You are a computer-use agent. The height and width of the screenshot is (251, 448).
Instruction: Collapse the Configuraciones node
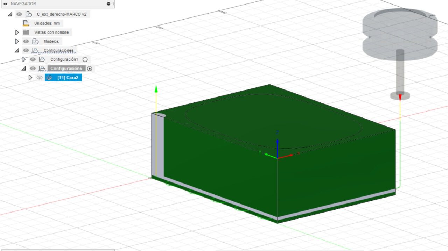(x=16, y=50)
